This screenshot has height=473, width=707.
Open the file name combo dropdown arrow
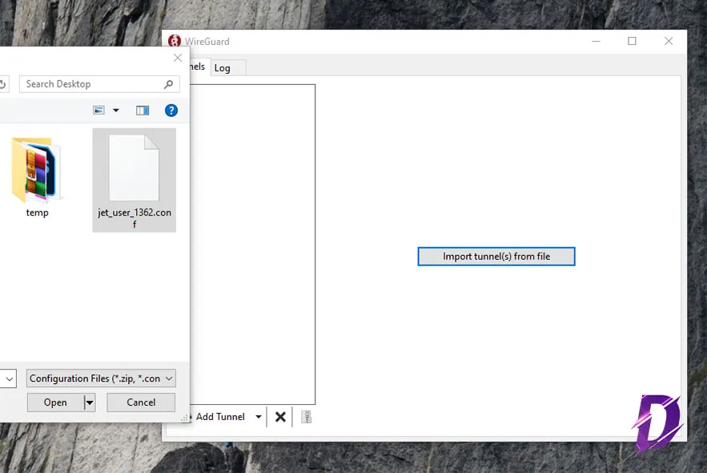click(x=9, y=378)
